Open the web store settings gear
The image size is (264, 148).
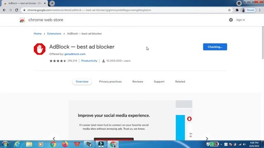(x=231, y=20)
